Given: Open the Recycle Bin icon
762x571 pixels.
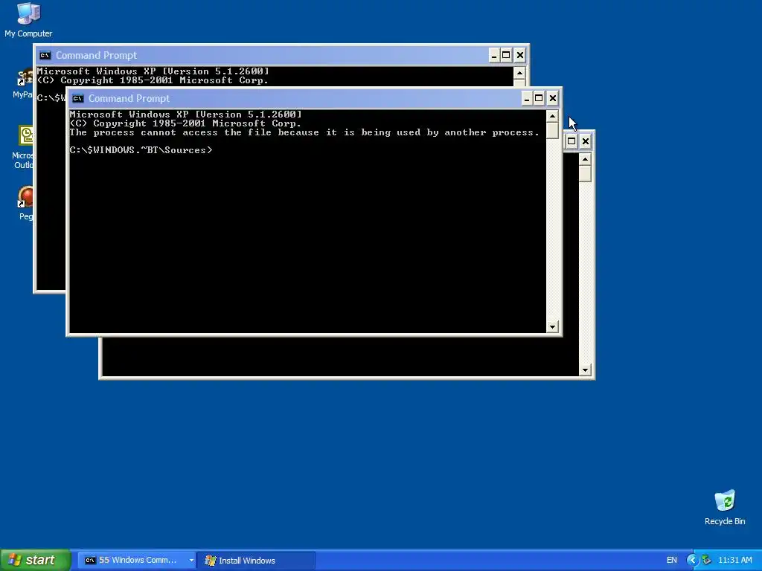Looking at the screenshot, I should [x=725, y=507].
